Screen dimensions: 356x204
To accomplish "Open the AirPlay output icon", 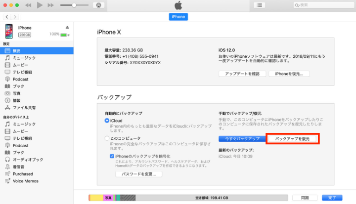I will [98, 5].
